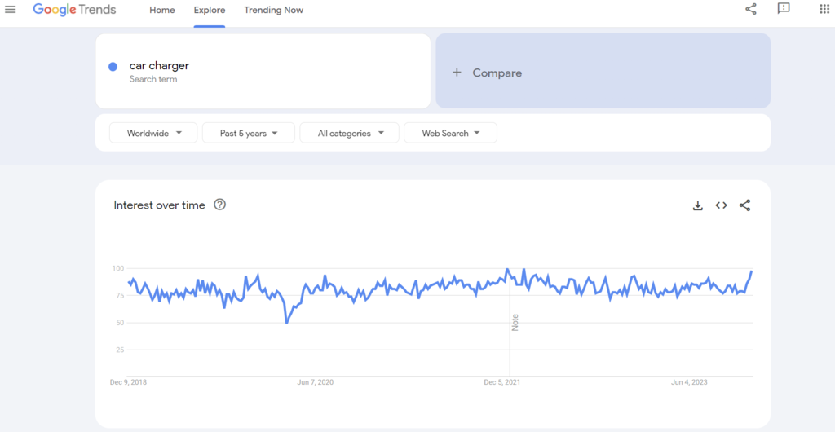
Task: Open the send feedback icon
Action: 784,9
